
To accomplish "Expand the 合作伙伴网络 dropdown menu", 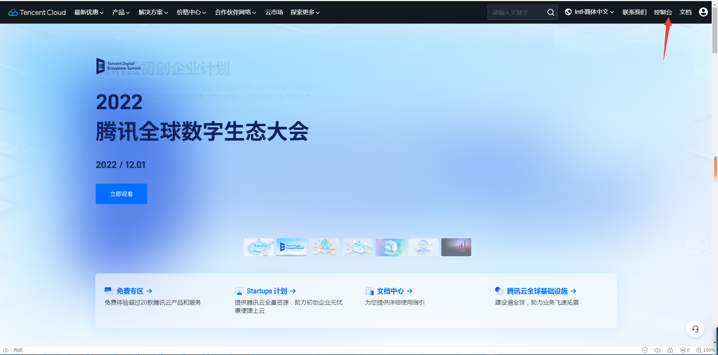I will 236,12.
